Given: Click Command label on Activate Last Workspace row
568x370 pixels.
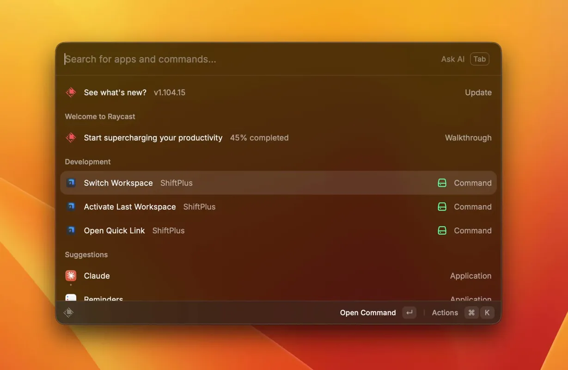Looking at the screenshot, I should point(473,207).
